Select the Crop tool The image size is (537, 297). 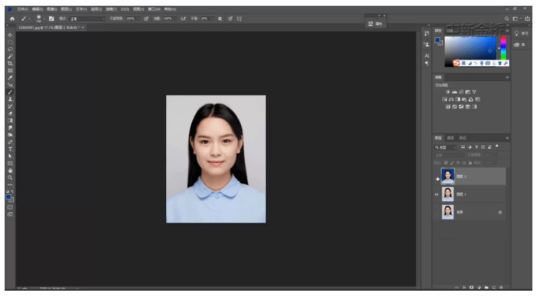point(10,63)
